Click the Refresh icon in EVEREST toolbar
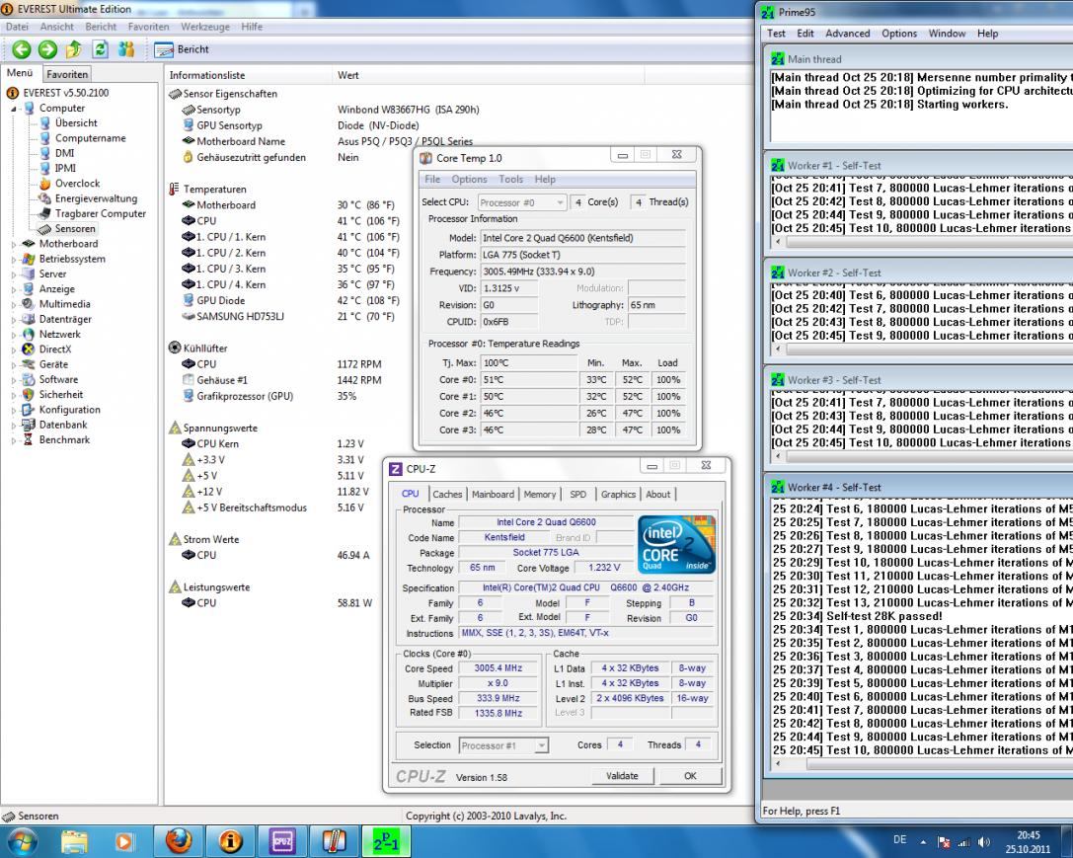Image resolution: width=1073 pixels, height=858 pixels. tap(100, 49)
